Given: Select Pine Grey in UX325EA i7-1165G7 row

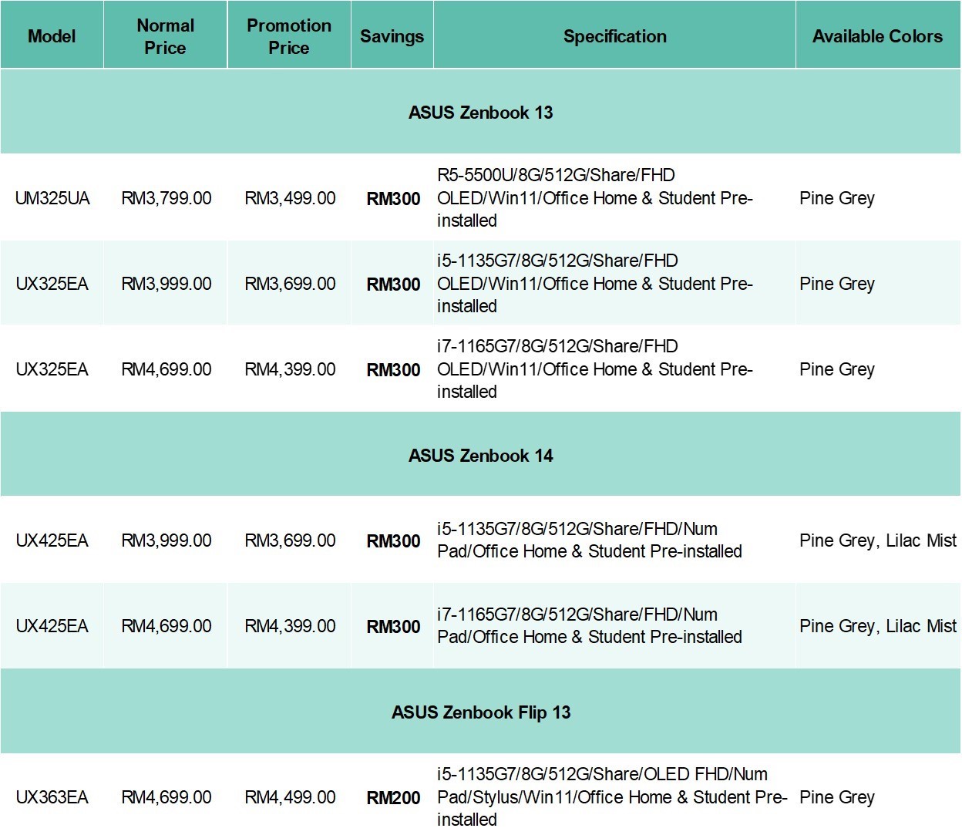Looking at the screenshot, I should tap(837, 369).
